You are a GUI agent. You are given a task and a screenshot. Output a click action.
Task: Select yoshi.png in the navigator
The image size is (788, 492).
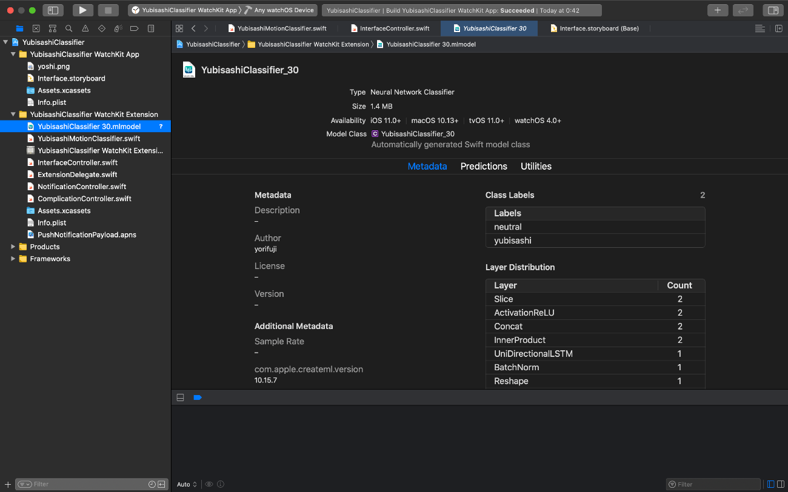(53, 67)
